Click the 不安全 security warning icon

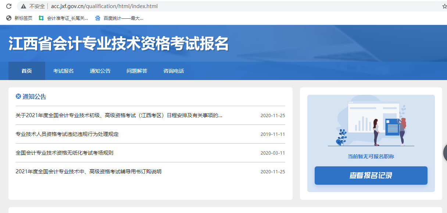24,6
